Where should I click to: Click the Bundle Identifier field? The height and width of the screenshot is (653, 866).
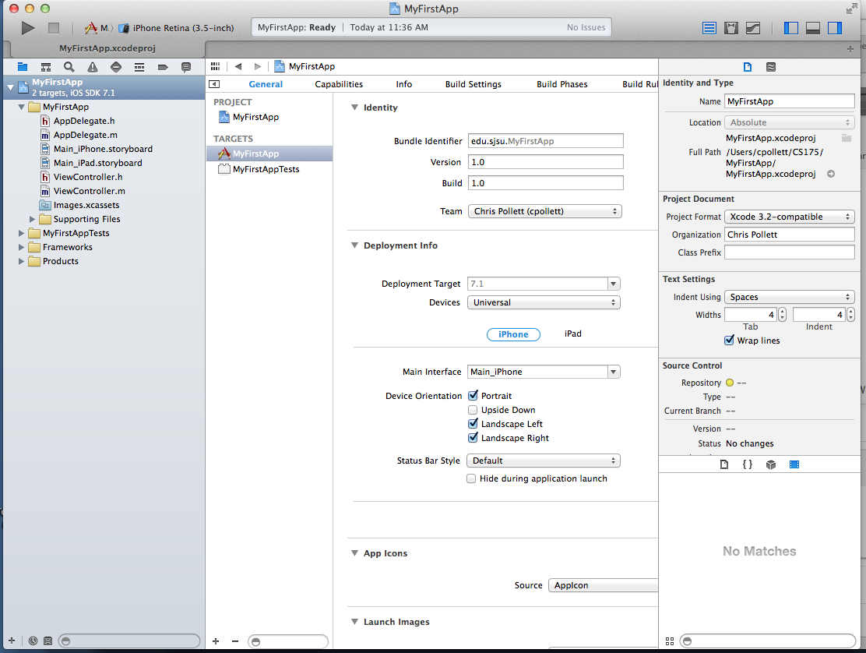tap(546, 141)
